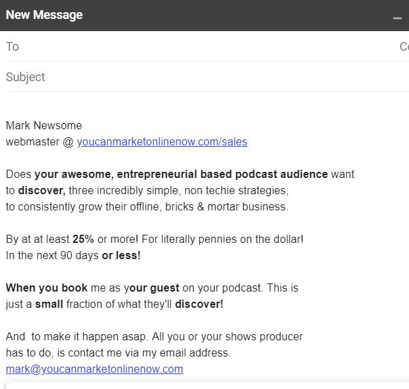Click the mark@youcanmarketonlinenow.com email link
Viewport: 409px width, 389px height.
coord(94,369)
